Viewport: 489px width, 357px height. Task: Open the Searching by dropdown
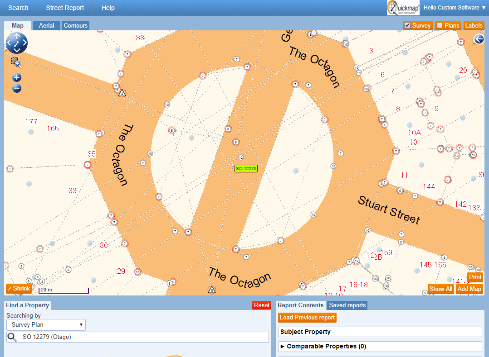[x=46, y=325]
